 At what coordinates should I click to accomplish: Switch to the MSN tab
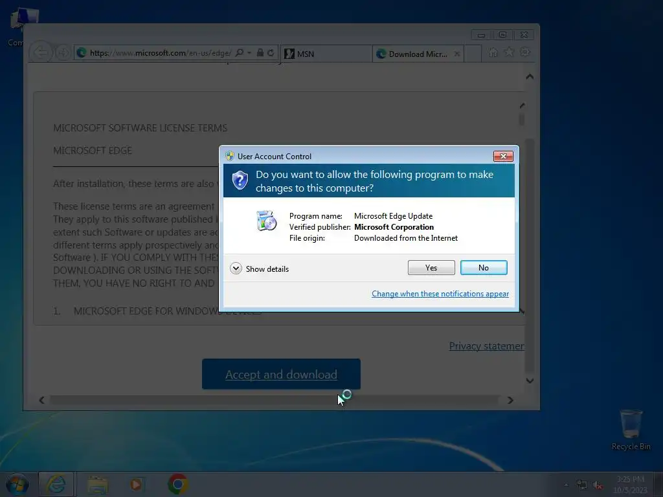coord(326,54)
